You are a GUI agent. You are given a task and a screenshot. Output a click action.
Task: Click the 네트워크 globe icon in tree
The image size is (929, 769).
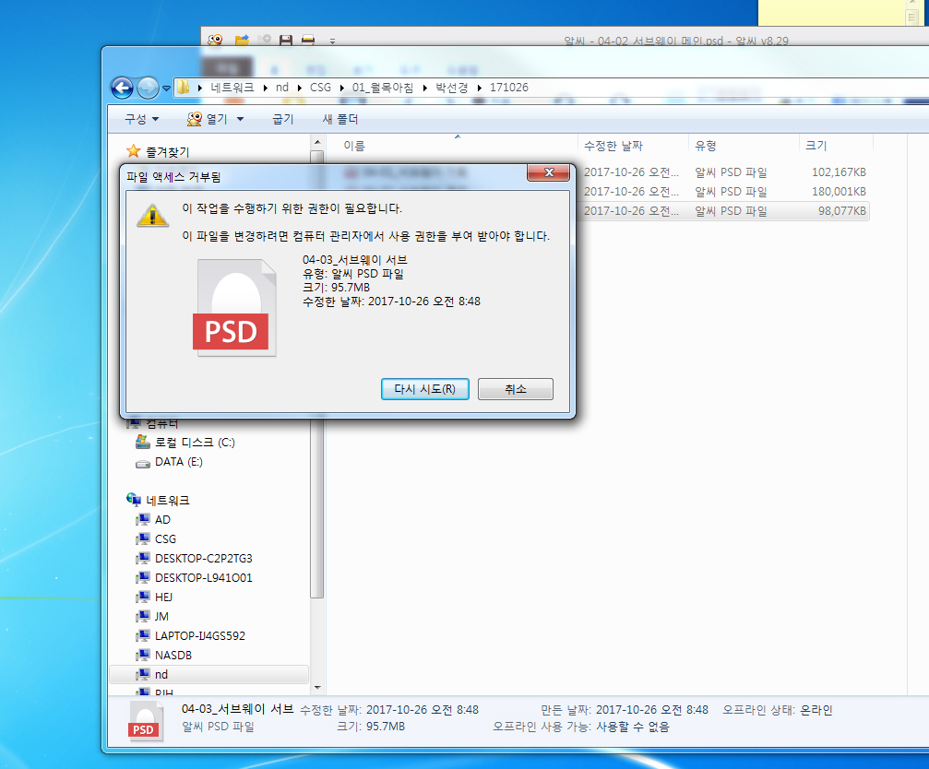pyautogui.click(x=133, y=500)
